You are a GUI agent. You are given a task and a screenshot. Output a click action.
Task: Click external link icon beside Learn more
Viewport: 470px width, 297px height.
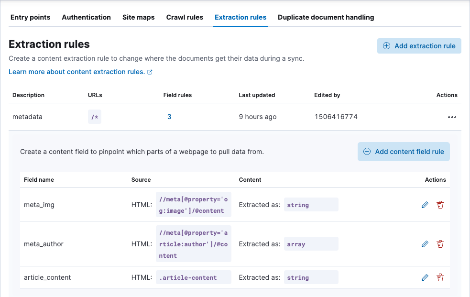tap(150, 72)
